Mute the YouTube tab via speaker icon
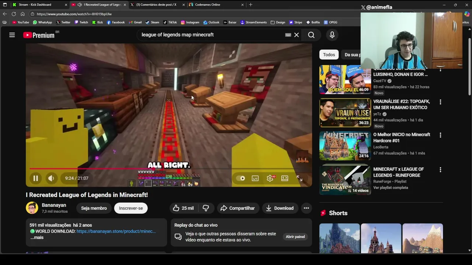This screenshot has height=265, width=472. 80,5
